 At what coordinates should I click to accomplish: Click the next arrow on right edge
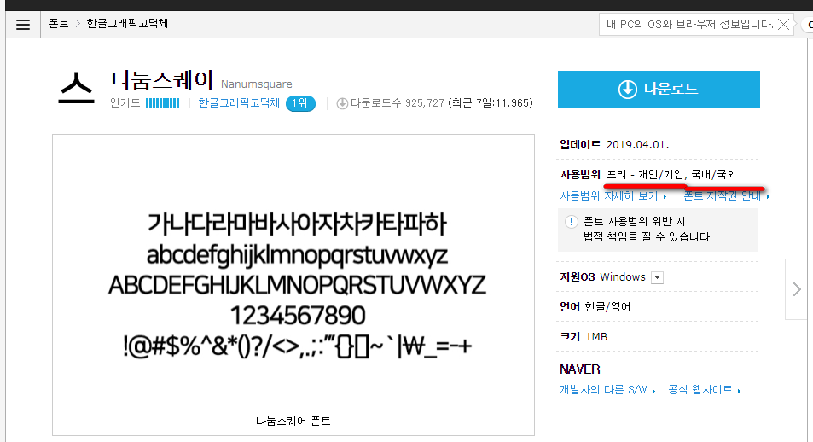pyautogui.click(x=797, y=289)
